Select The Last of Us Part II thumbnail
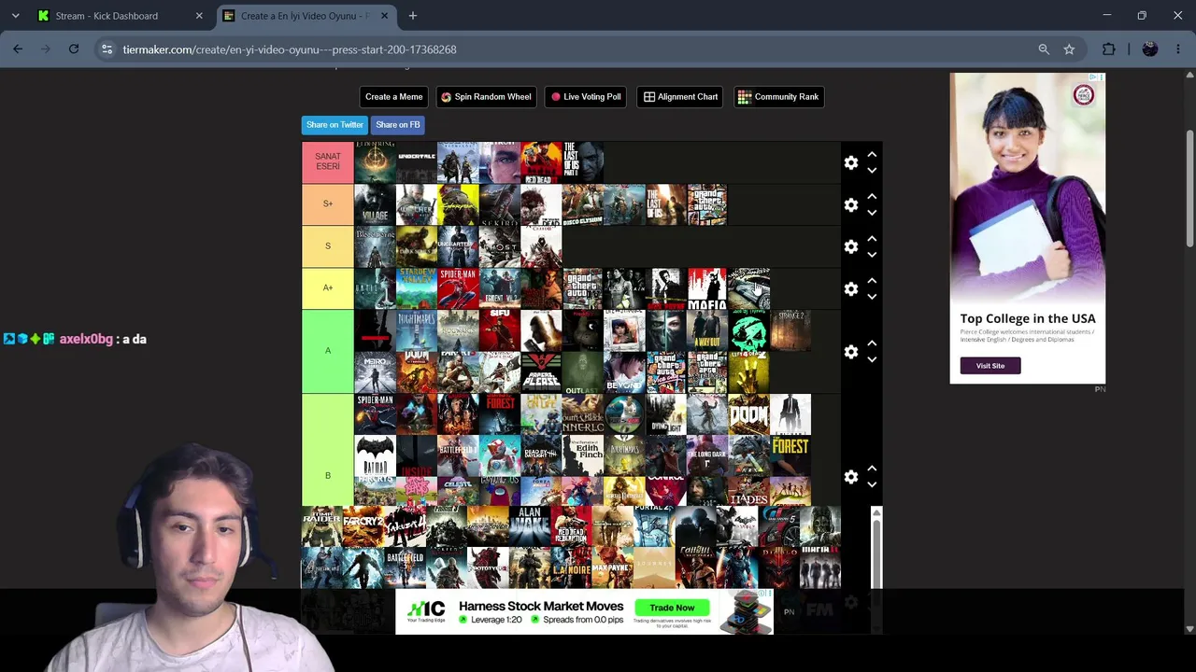Screen dimensions: 1196x672 [x=583, y=162]
